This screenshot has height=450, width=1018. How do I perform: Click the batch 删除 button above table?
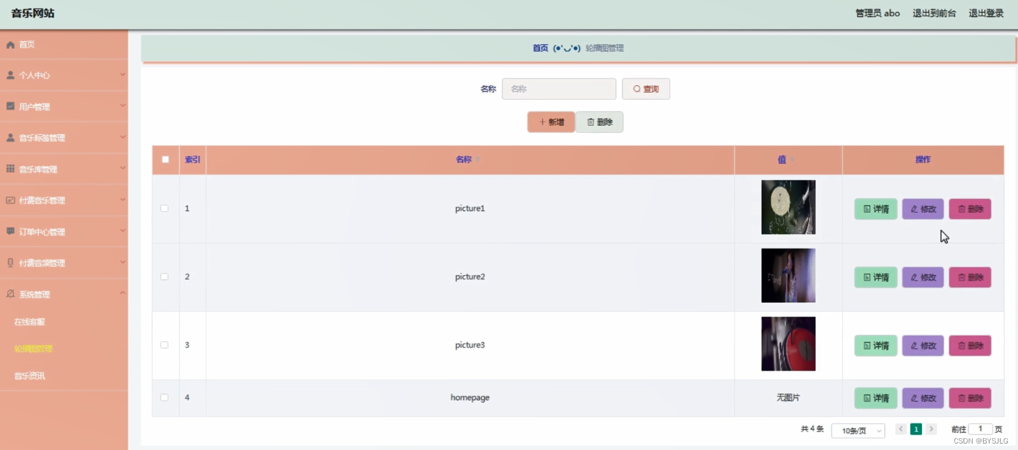[x=600, y=122]
